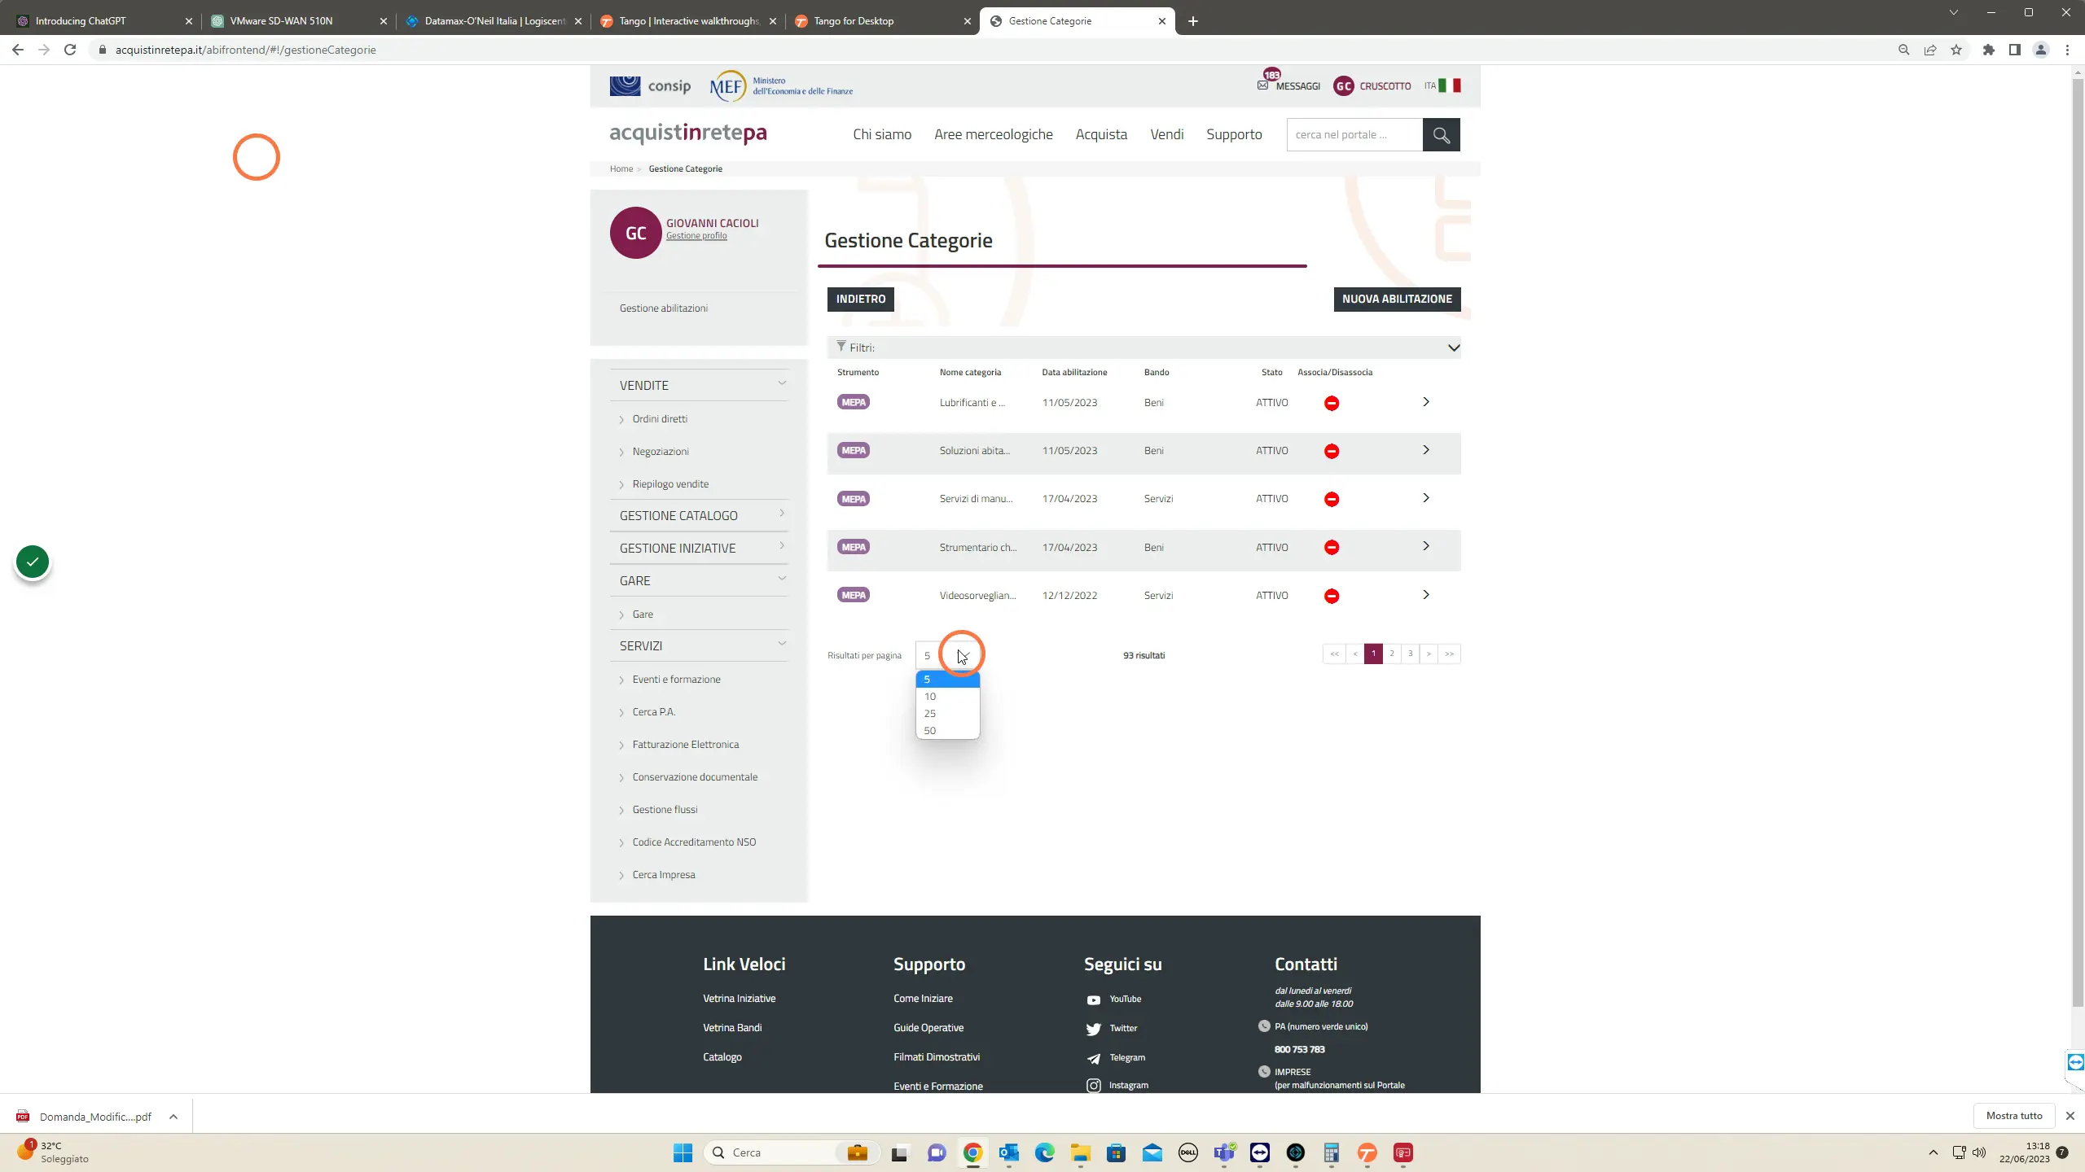Screen dimensions: 2085x1172
Task: Click the browser address bar URL
Action: (245, 50)
